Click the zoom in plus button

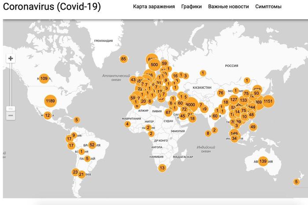(11, 59)
